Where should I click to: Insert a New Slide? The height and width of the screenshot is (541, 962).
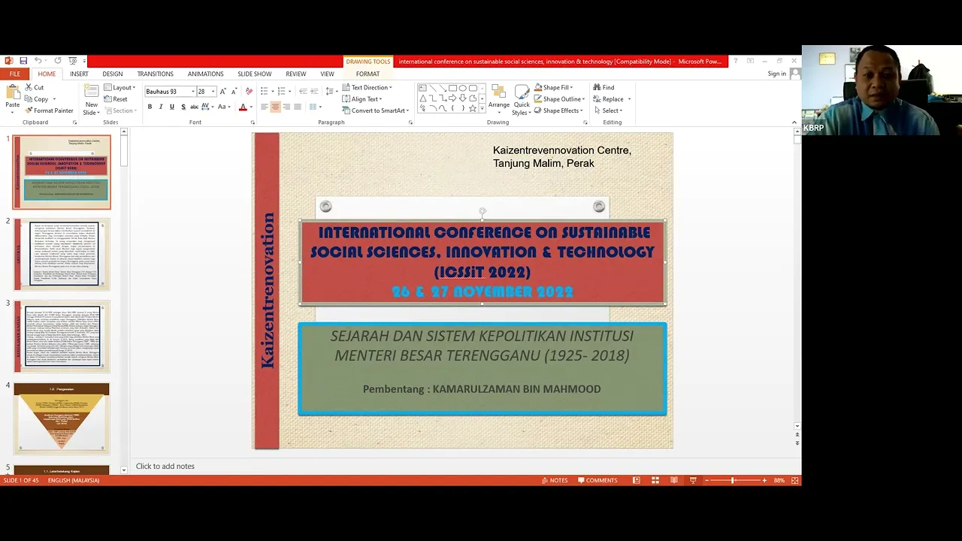point(91,98)
